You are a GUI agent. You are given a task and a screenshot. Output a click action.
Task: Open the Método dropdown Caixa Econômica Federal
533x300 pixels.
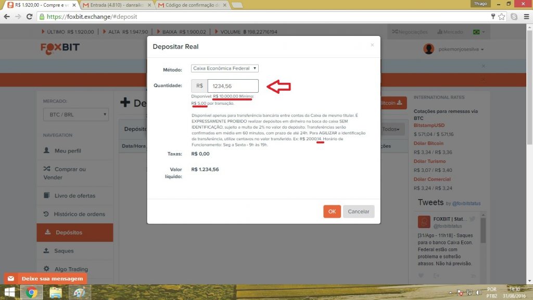point(225,68)
